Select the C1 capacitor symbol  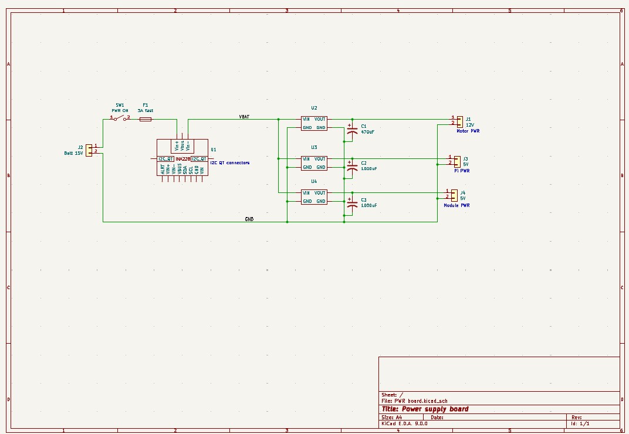(x=352, y=131)
